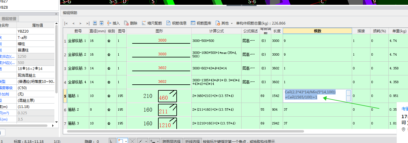This screenshot has height=143, width=408.
Task: Click 箍筋.1 formula 2*(460+210)+2*(13.57*d)
Action: tap(216, 96)
